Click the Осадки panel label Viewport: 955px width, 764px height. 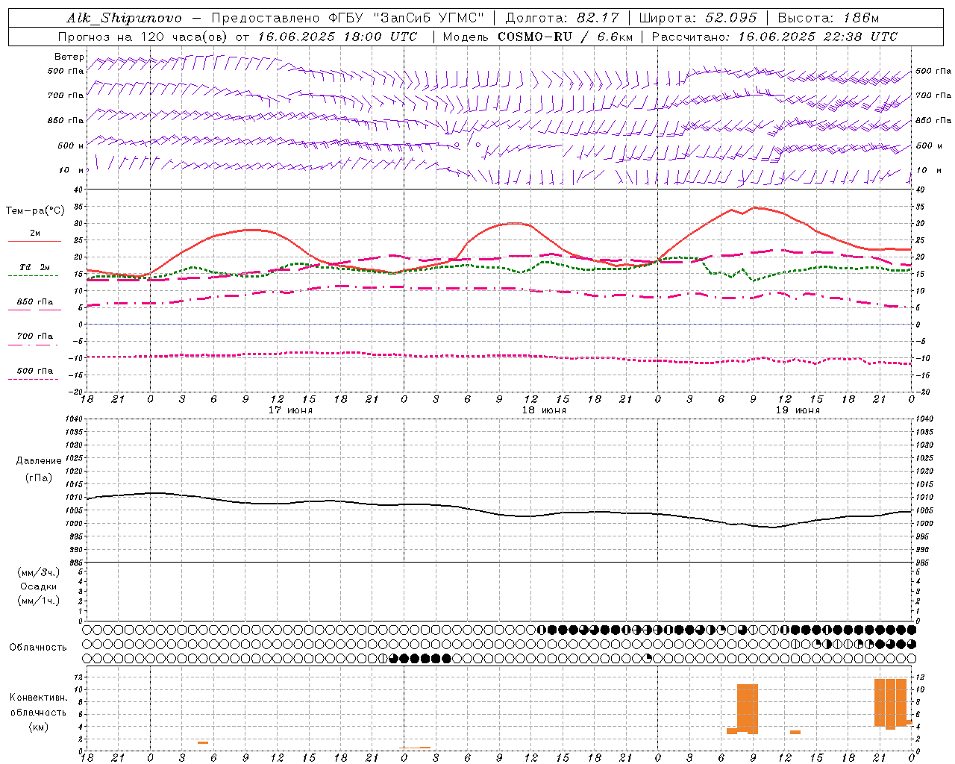point(39,586)
